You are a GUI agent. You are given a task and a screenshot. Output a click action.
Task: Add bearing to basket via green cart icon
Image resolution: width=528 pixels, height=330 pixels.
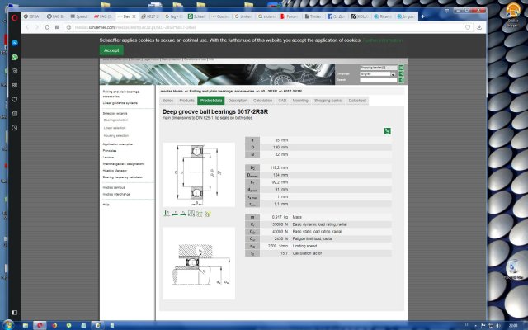coord(388,131)
